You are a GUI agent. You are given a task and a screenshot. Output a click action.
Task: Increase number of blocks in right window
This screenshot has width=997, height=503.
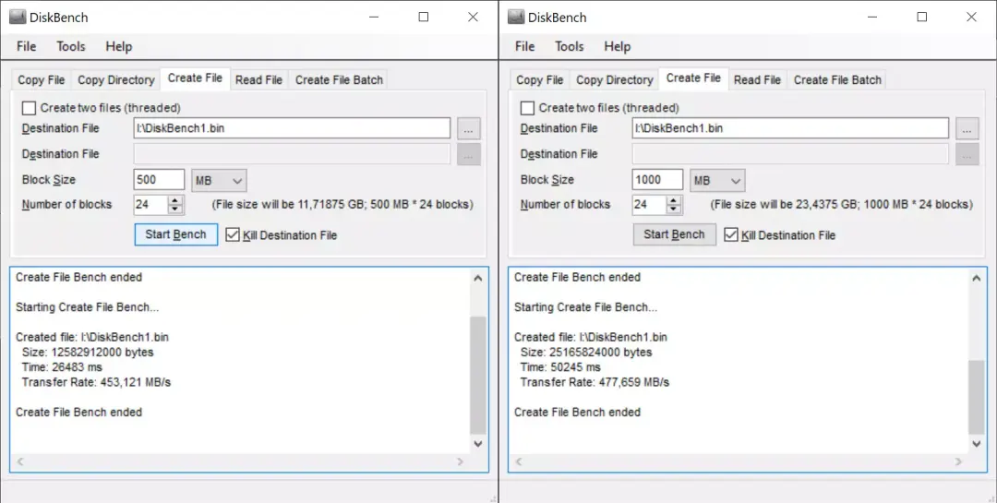click(674, 200)
